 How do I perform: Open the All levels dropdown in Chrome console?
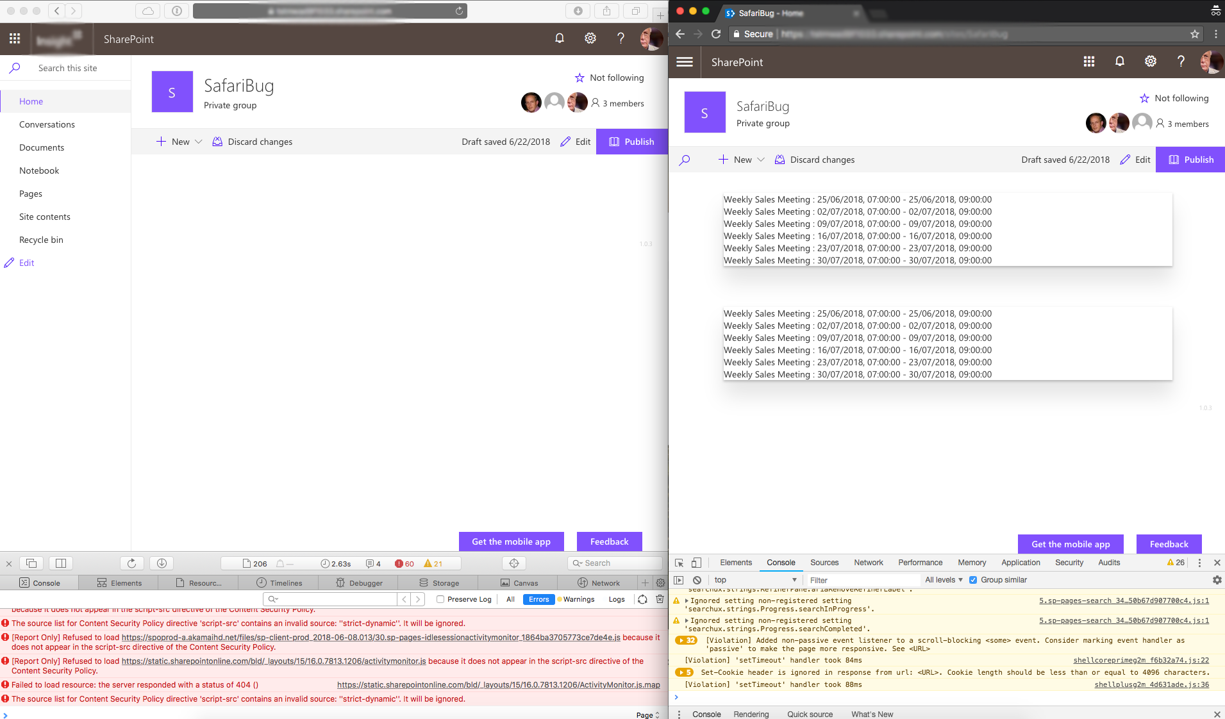[x=943, y=580]
